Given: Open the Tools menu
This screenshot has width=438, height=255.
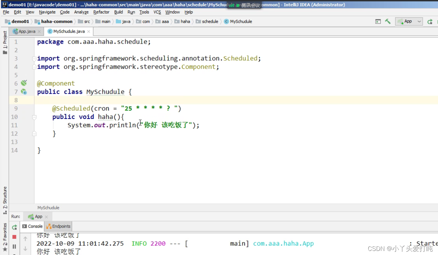Looking at the screenshot, I should (144, 12).
